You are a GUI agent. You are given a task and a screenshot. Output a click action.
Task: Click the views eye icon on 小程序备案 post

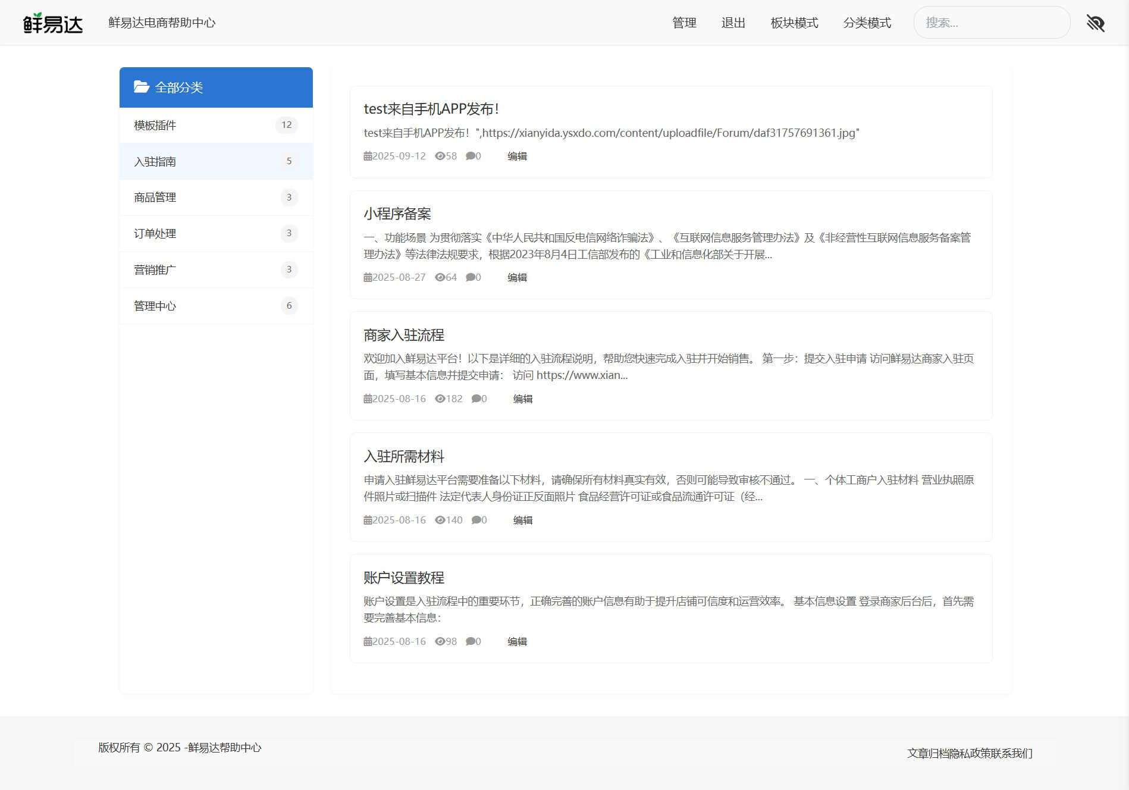440,278
